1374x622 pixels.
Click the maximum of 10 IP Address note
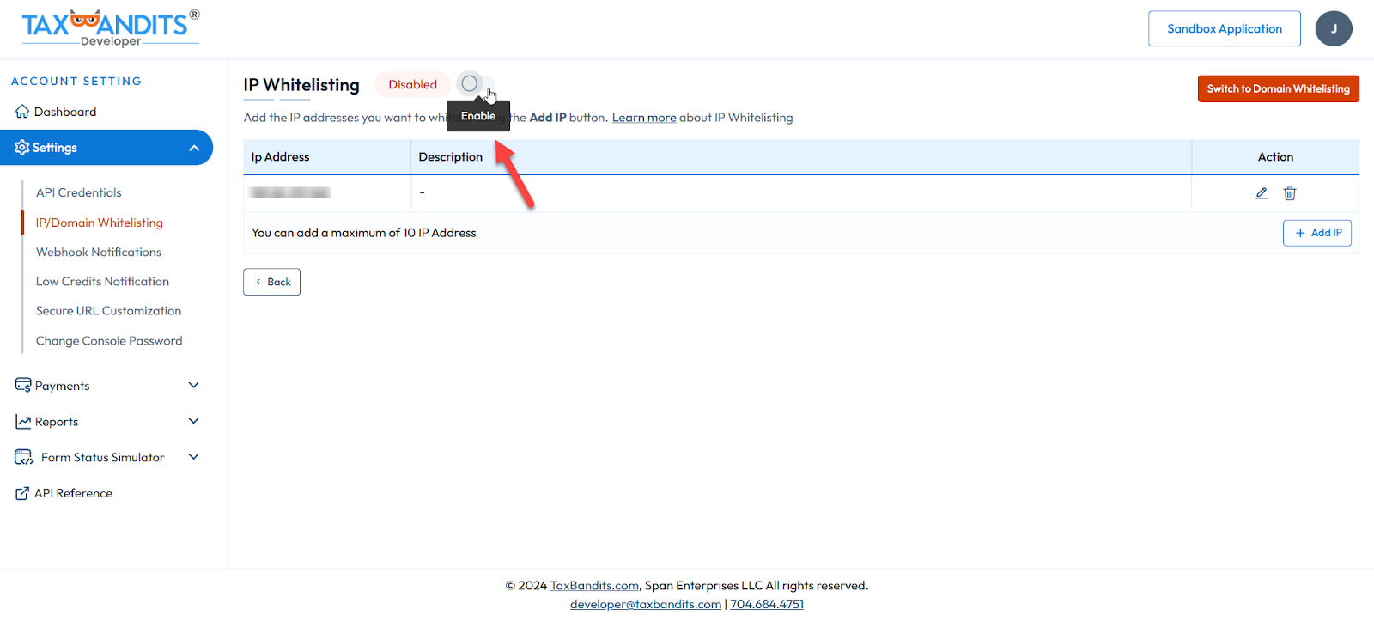tap(364, 233)
